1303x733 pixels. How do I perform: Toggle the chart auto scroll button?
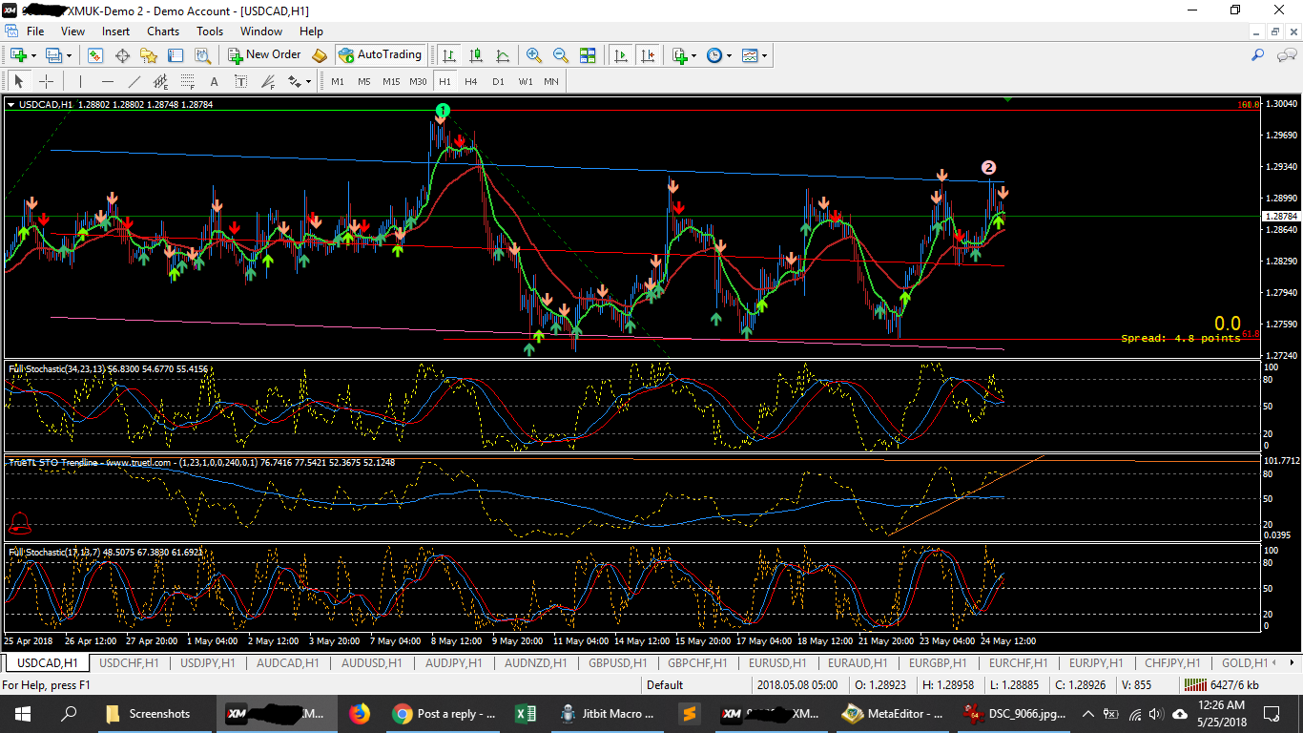point(621,55)
